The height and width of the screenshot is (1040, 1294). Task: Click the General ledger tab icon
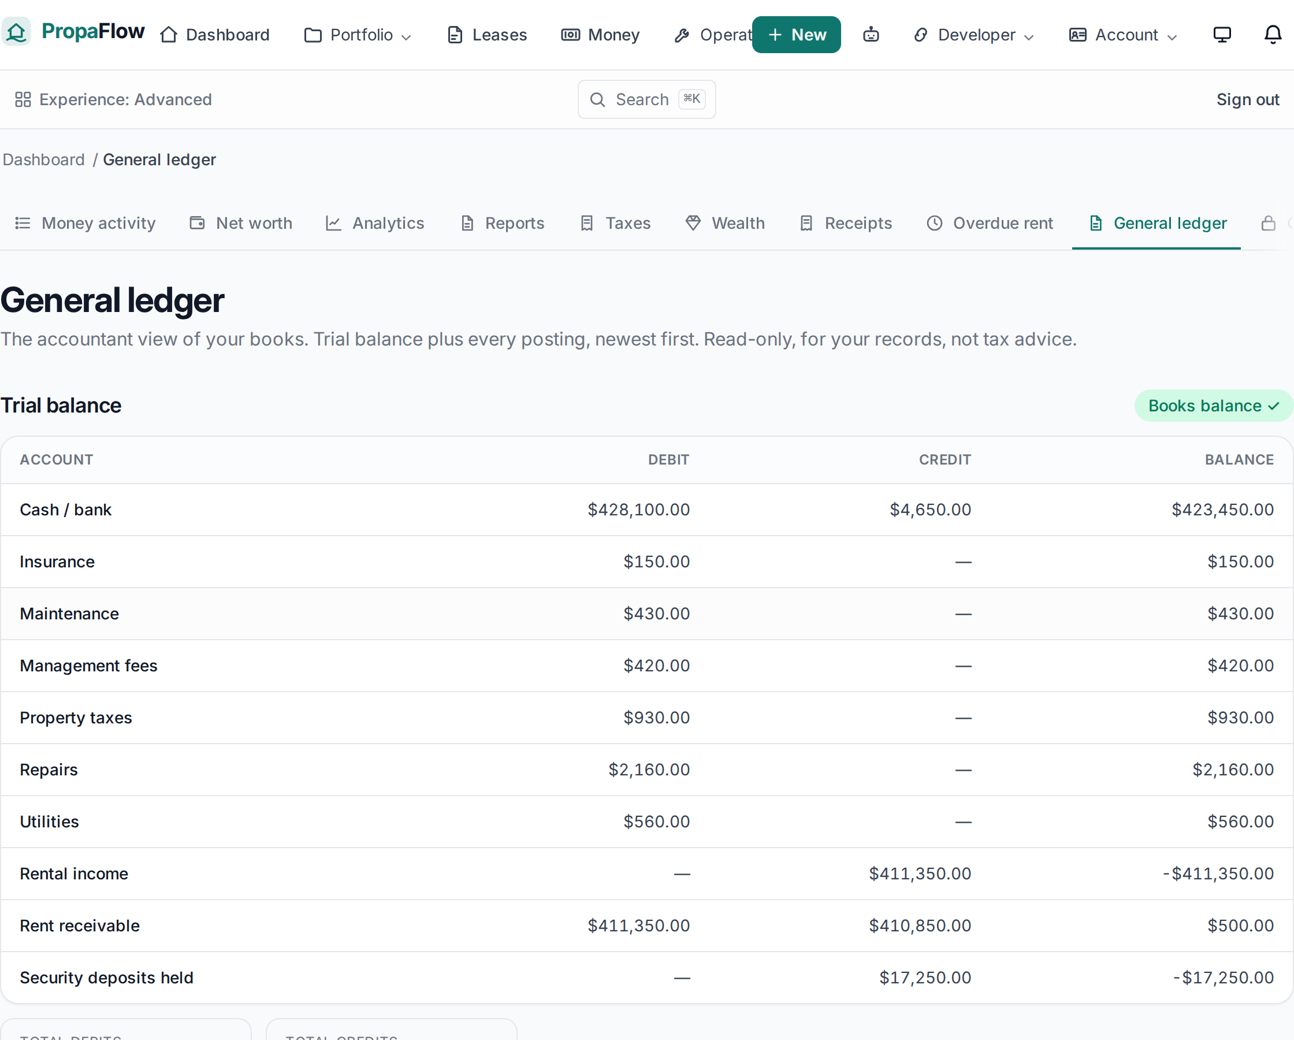[1095, 224]
